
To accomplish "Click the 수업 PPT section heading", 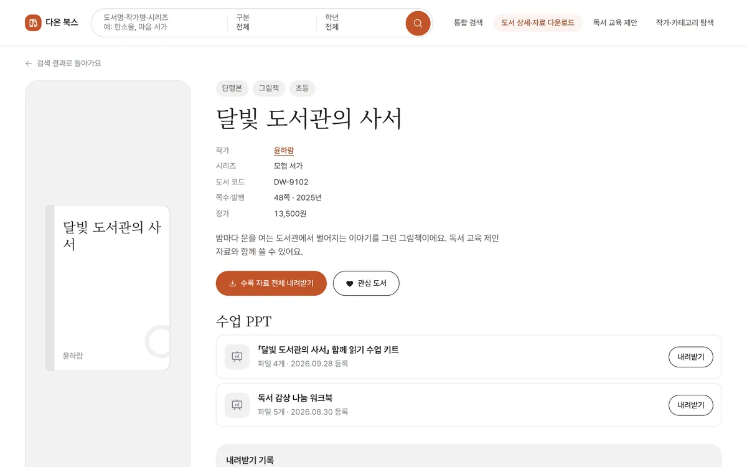I will [x=244, y=321].
